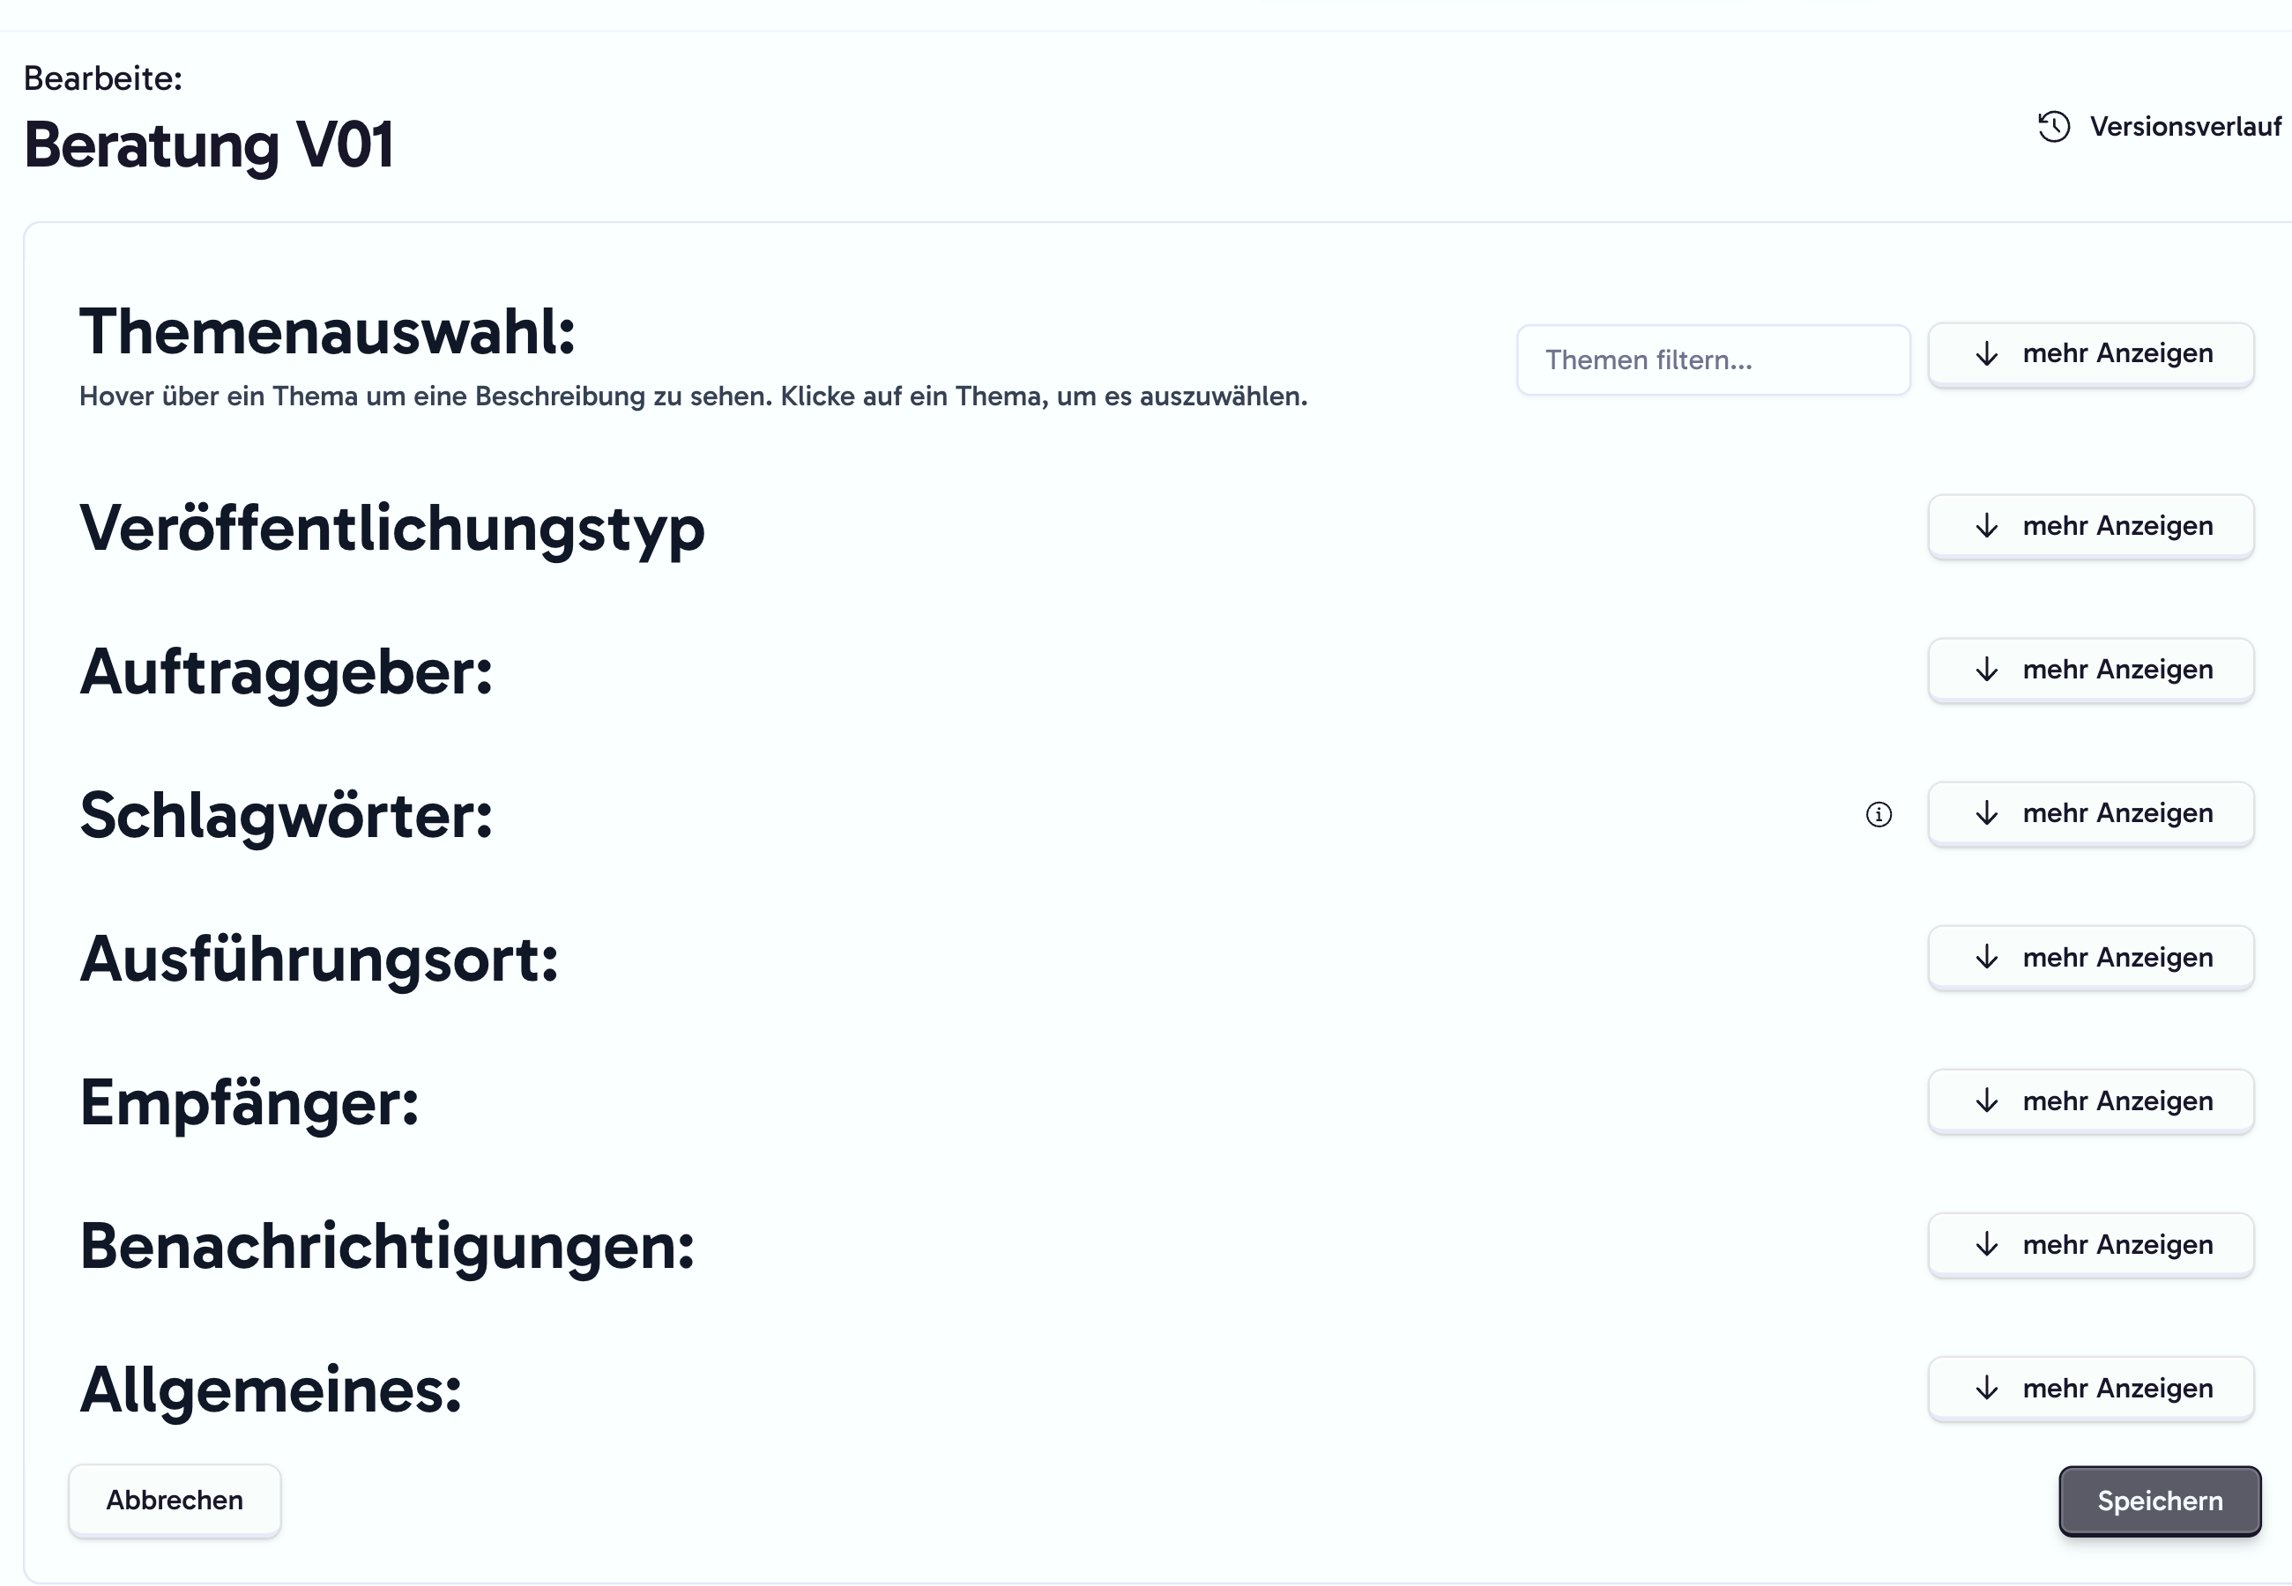The image size is (2292, 1586).
Task: Click the down arrow icon in Empfänger row
Action: point(1987,1101)
